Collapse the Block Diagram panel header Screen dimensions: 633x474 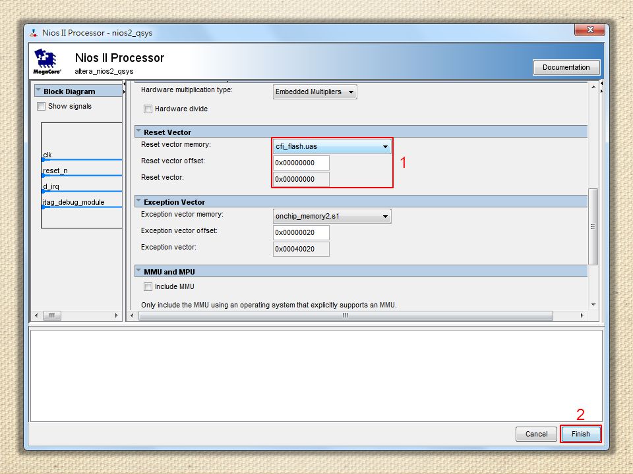tap(38, 90)
